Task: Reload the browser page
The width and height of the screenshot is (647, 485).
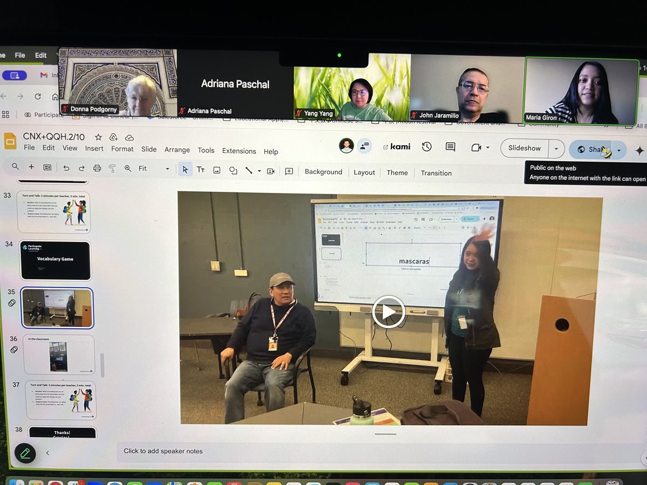Action: click(x=37, y=96)
